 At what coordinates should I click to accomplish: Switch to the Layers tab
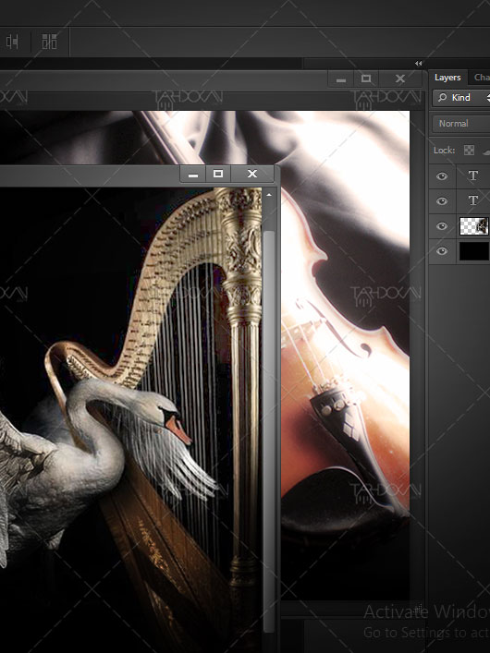point(447,78)
